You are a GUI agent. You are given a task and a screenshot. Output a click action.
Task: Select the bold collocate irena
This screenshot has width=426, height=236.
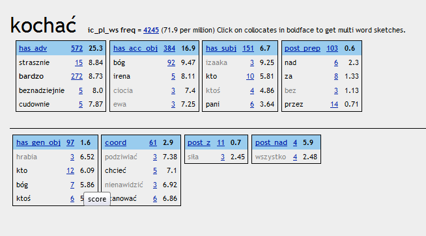[122, 77]
